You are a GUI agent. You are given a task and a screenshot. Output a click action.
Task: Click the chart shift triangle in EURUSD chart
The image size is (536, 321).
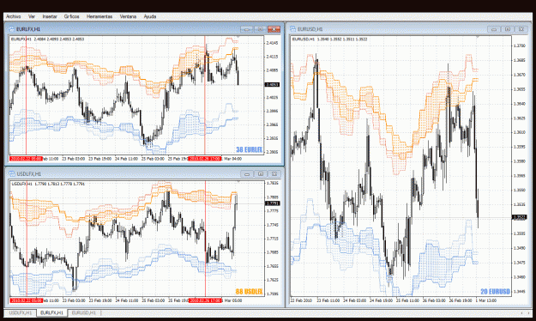pyautogui.click(x=478, y=37)
